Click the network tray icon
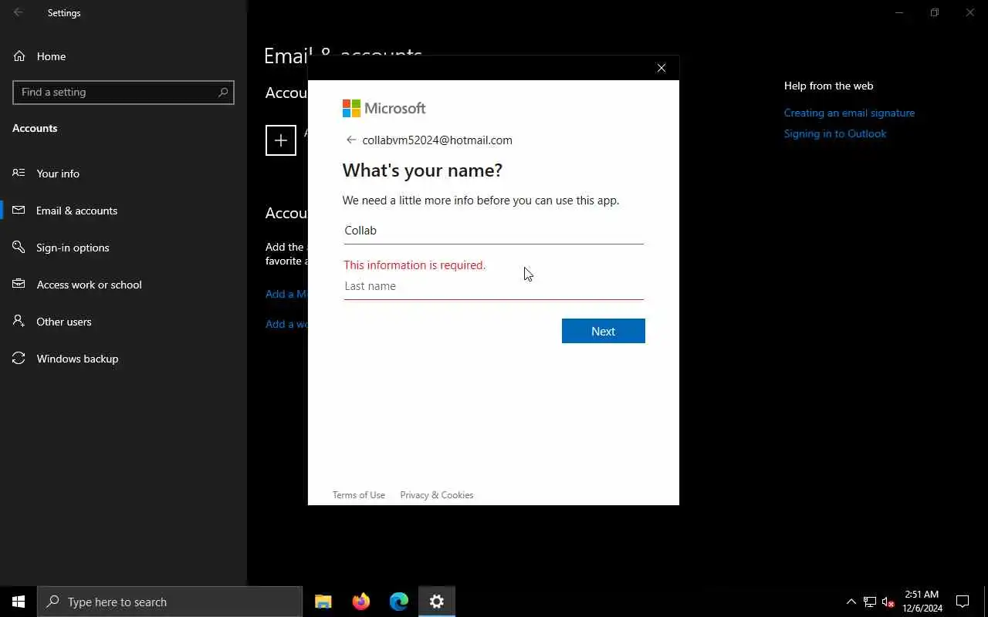The height and width of the screenshot is (617, 988). (x=870, y=602)
